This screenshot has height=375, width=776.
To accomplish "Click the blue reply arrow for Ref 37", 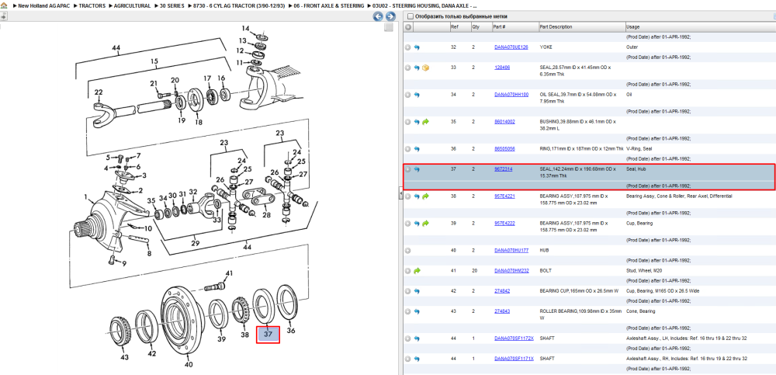I will click(x=417, y=169).
